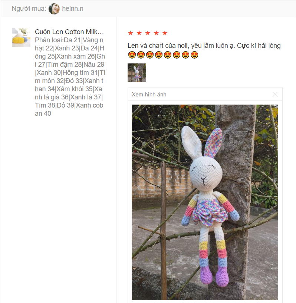Click the Người mua label
Screen dimensions: 296x303
[29, 9]
